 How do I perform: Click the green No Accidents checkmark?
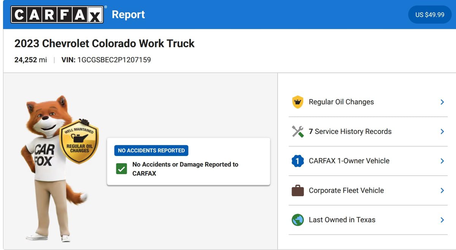point(122,169)
